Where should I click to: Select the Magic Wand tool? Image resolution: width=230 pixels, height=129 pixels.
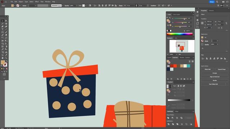[3, 24]
